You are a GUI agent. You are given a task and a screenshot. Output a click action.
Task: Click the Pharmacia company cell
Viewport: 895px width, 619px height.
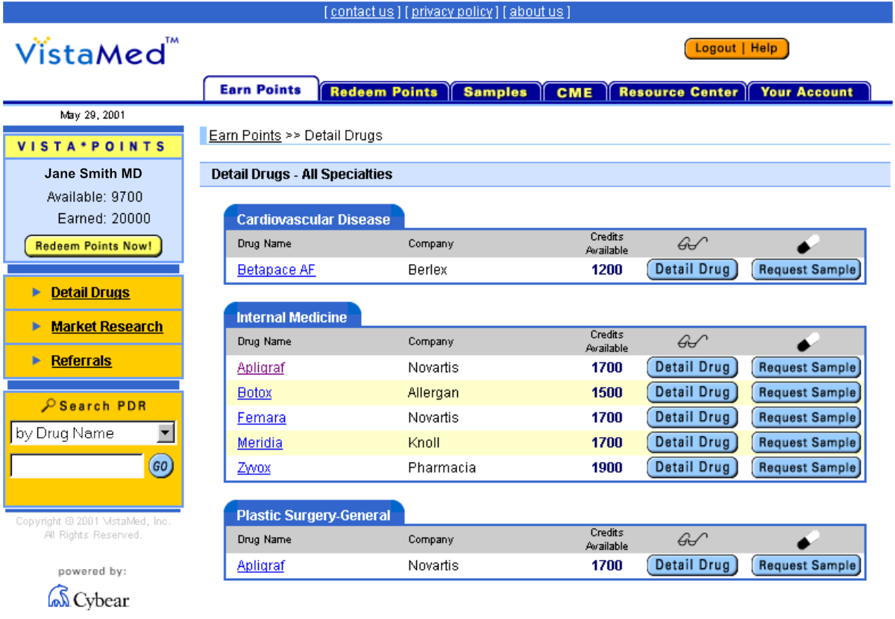pyautogui.click(x=442, y=468)
